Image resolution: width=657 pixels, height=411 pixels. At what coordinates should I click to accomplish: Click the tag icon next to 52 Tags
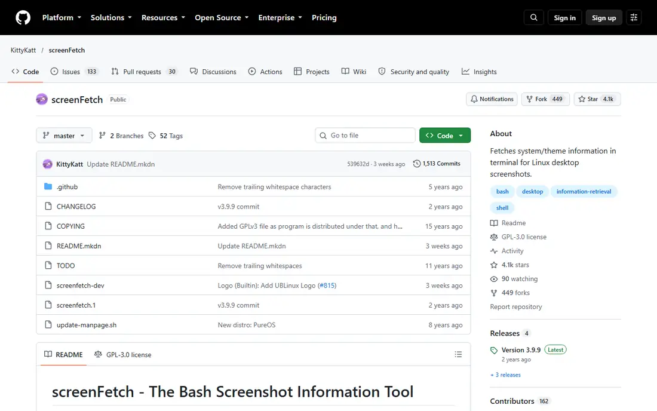click(152, 136)
